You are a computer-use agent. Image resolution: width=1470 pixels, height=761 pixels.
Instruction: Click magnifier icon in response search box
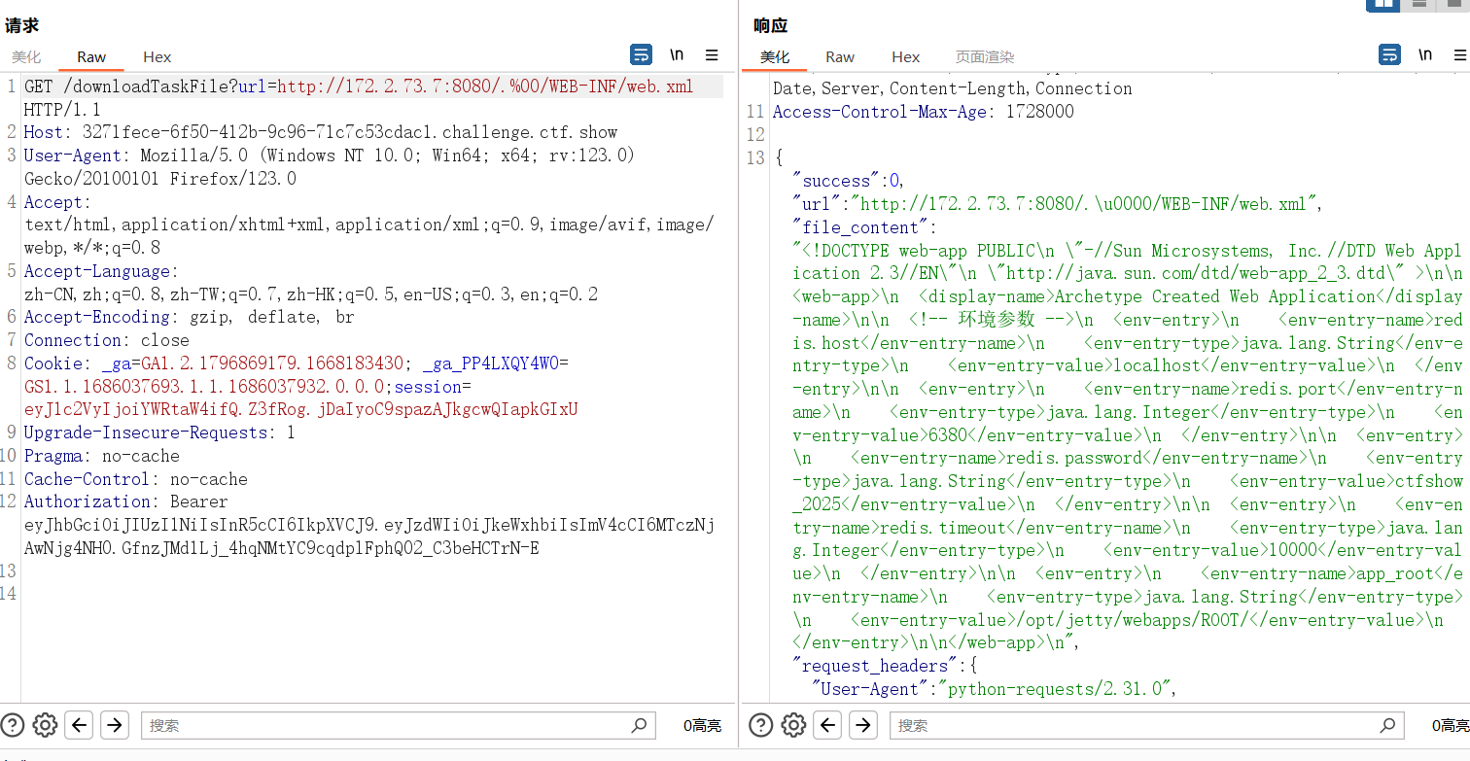1387,725
